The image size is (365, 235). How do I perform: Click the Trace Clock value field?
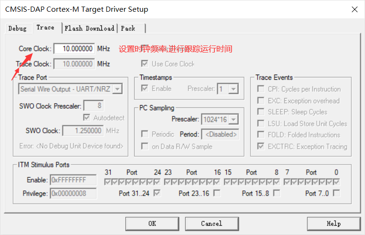click(74, 64)
